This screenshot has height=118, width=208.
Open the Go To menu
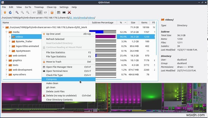point(28,7)
